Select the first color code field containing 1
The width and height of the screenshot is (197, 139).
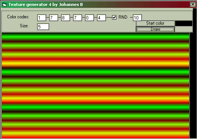(x=41, y=18)
